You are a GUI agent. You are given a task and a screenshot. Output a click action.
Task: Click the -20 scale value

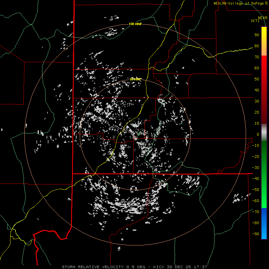pyautogui.click(x=256, y=157)
